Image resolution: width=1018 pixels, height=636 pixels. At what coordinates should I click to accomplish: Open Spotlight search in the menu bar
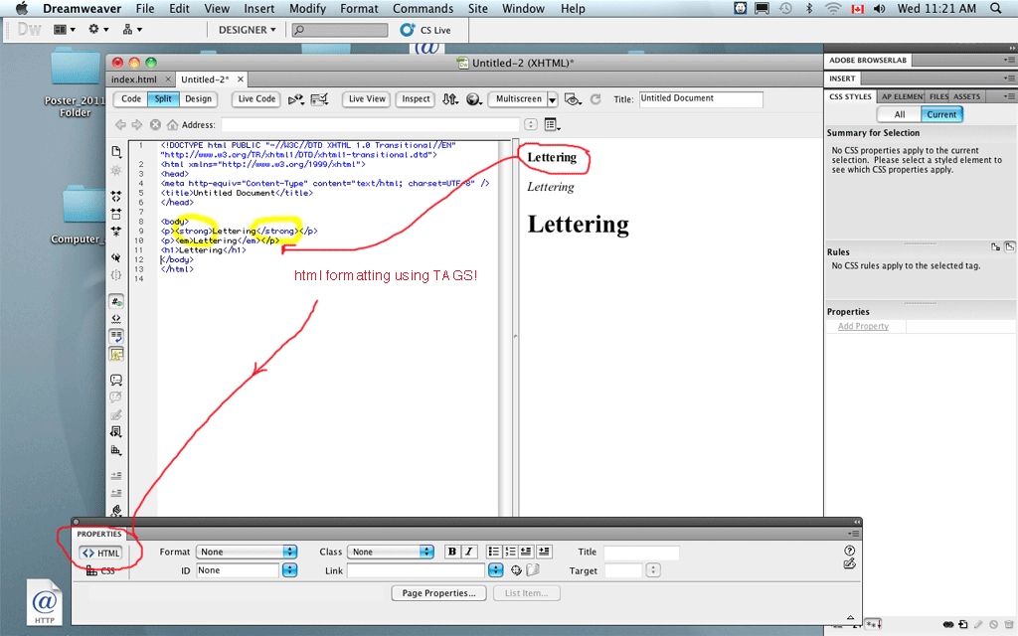(996, 8)
